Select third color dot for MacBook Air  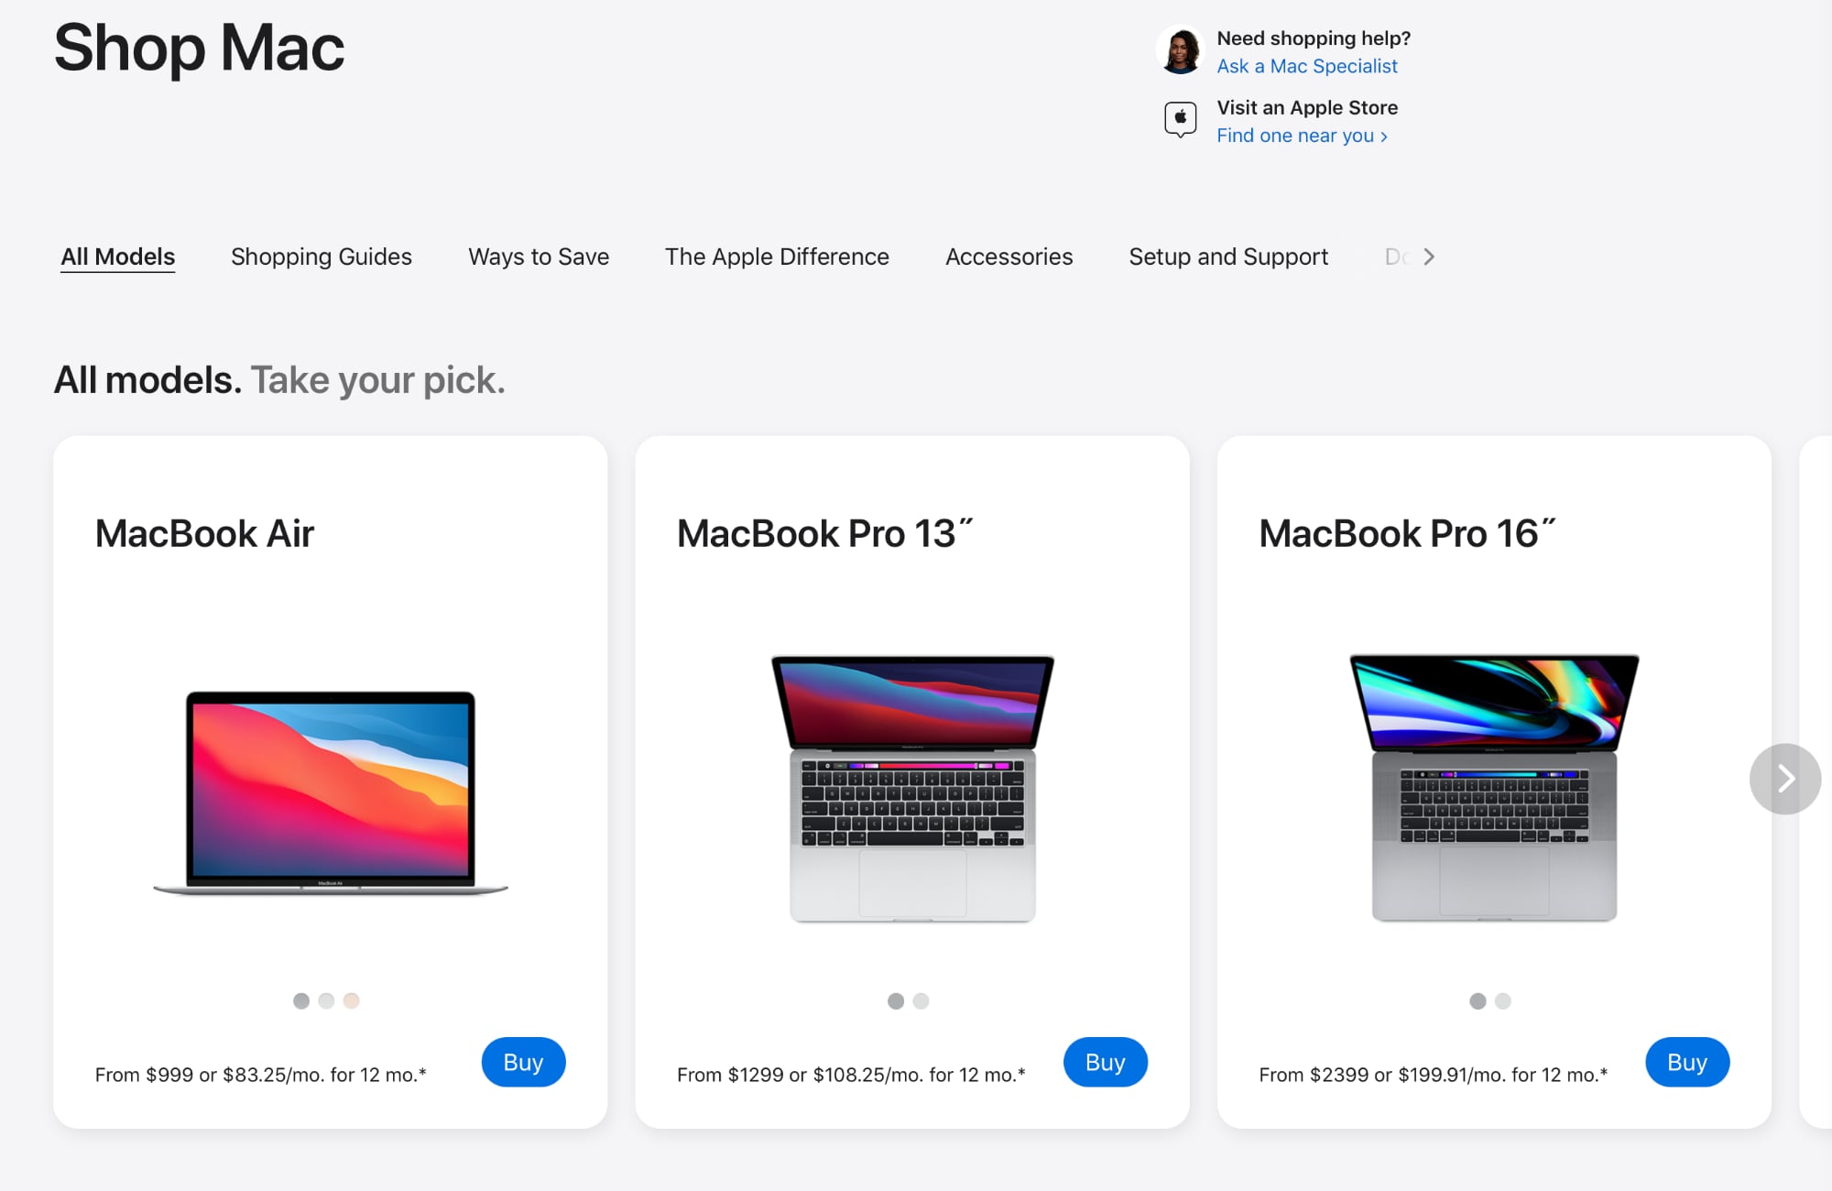(x=353, y=1001)
